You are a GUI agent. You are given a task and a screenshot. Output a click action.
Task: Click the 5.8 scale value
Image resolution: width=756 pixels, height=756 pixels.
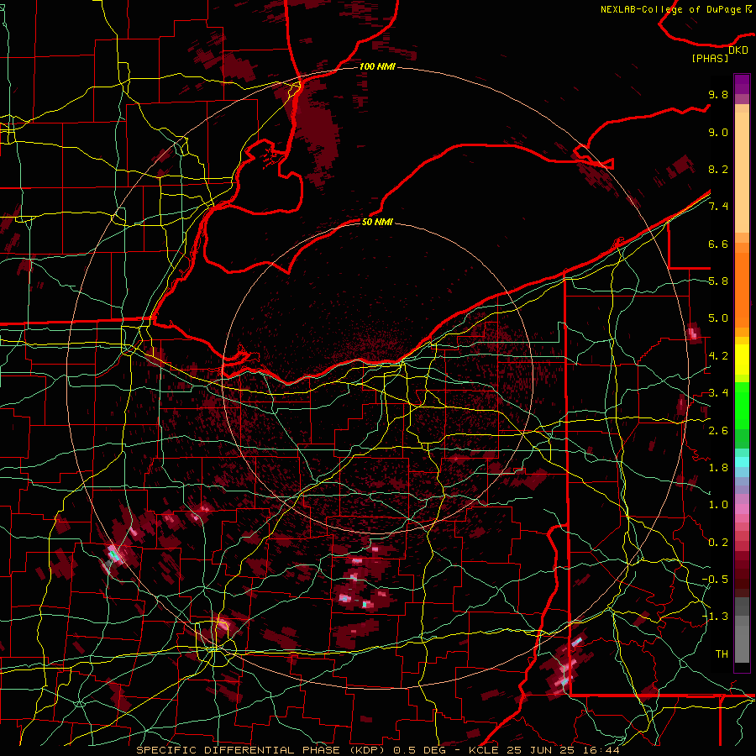pos(718,281)
